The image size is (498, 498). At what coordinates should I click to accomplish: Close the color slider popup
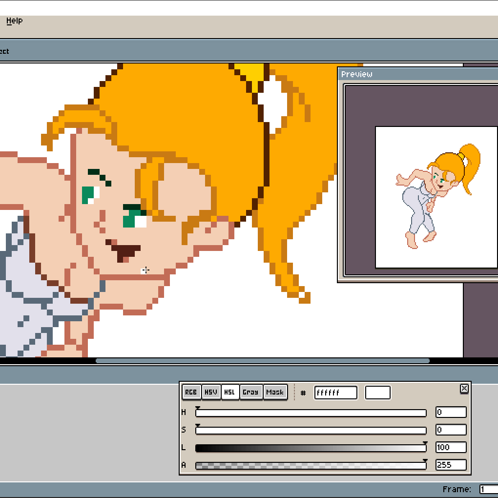click(464, 388)
